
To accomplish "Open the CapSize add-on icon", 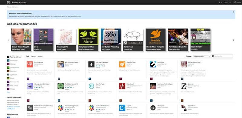I will tap(122, 108).
